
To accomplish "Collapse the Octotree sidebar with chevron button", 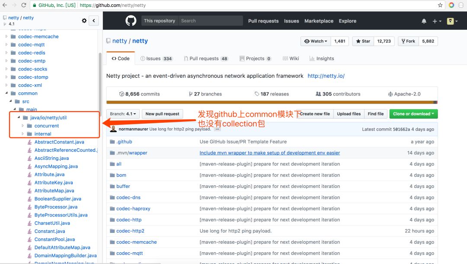I will [93, 21].
